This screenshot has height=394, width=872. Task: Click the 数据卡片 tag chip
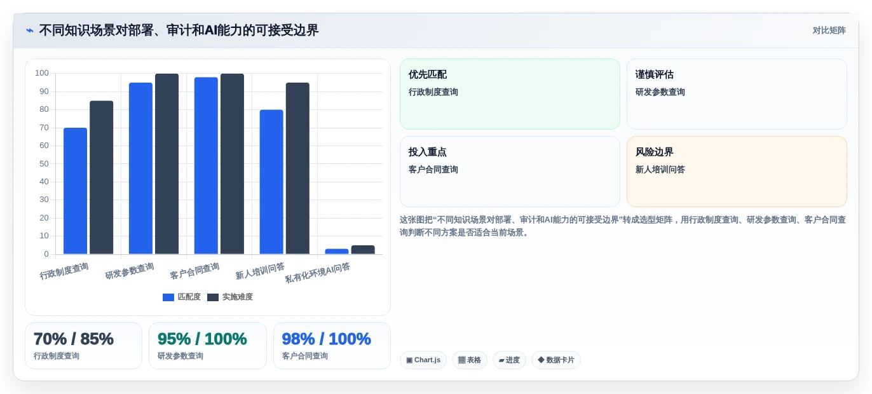556,360
